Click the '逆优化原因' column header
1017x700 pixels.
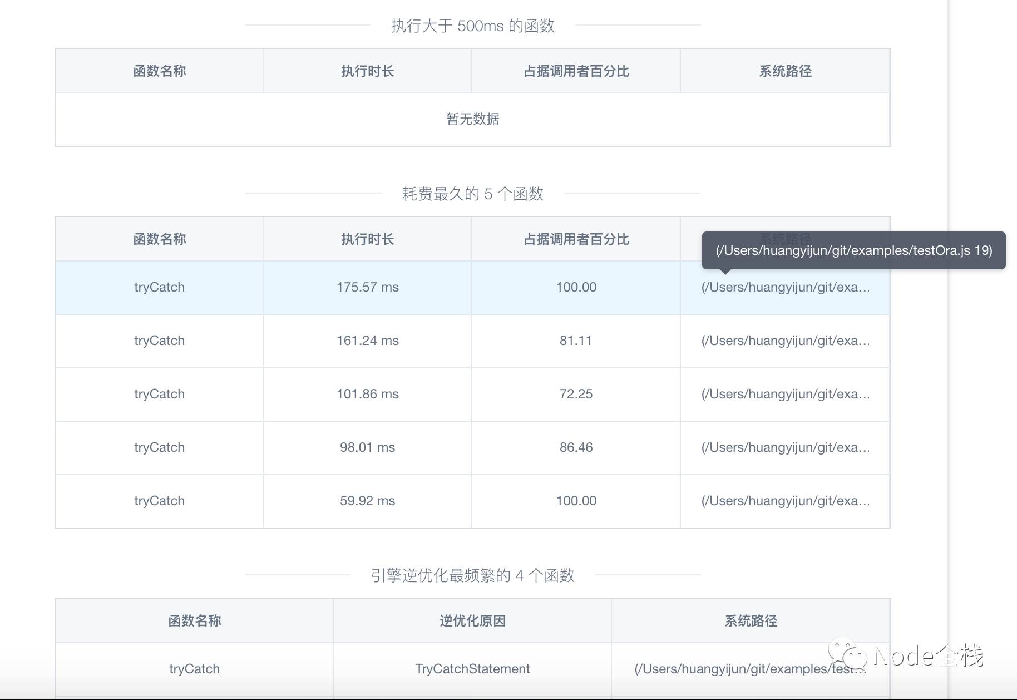pos(473,621)
